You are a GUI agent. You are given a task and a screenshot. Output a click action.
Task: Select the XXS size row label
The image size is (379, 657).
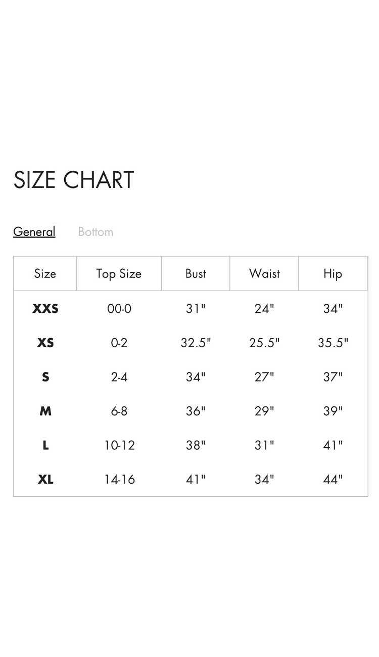[x=45, y=309]
